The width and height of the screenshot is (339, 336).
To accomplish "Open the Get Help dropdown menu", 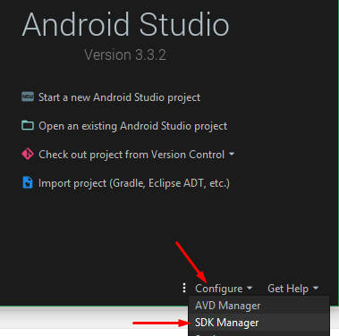I will [293, 289].
